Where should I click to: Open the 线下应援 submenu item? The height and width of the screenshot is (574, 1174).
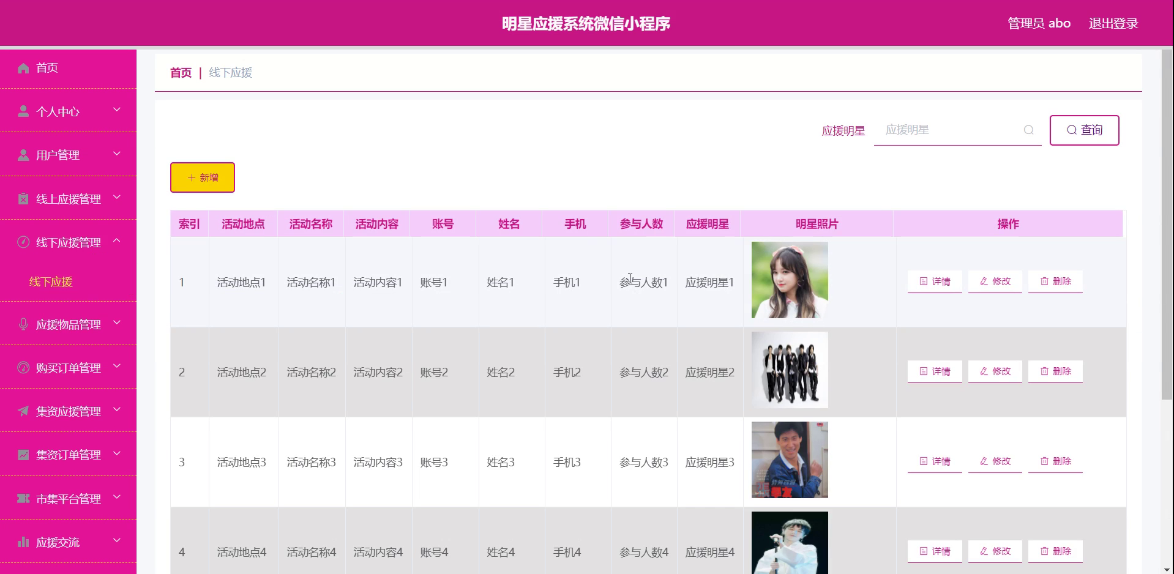51,281
